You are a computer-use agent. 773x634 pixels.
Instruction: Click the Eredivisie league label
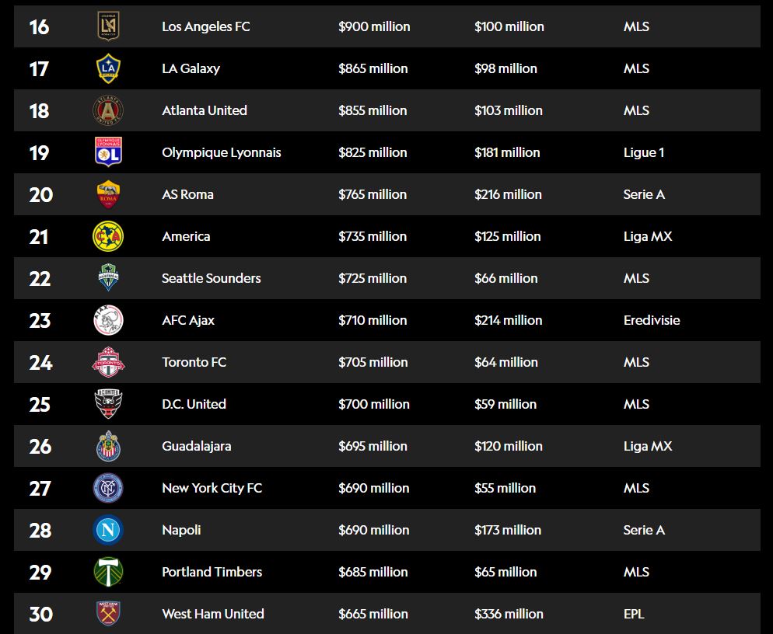pyautogui.click(x=652, y=320)
